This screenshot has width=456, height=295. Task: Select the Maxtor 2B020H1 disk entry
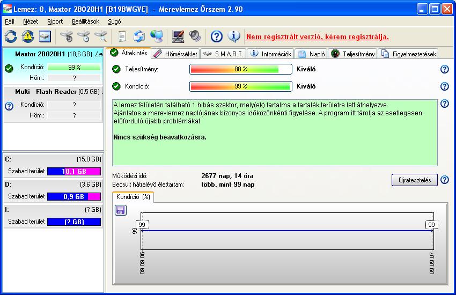(x=53, y=65)
